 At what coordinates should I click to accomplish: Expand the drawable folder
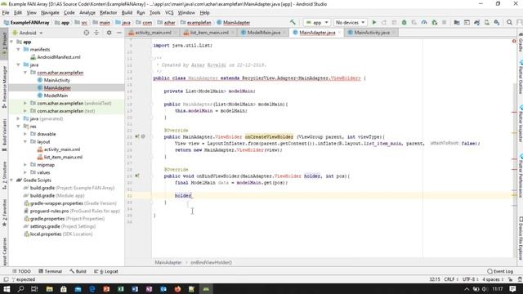(25, 134)
